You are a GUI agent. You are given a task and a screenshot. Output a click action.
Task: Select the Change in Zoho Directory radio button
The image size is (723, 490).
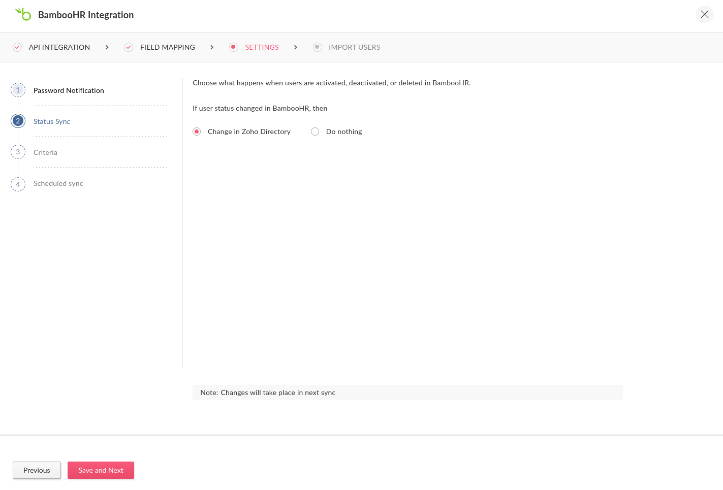point(197,132)
